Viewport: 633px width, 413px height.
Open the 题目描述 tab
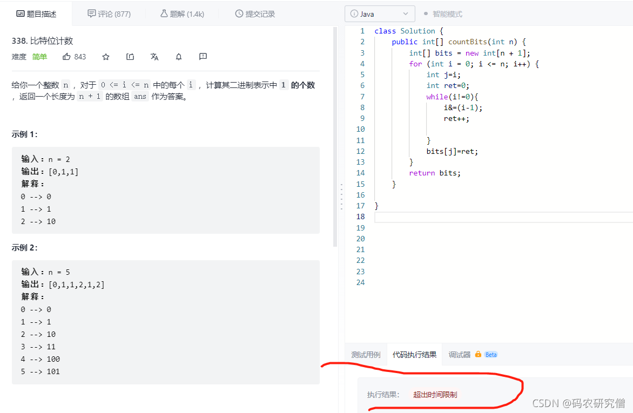tap(36, 13)
